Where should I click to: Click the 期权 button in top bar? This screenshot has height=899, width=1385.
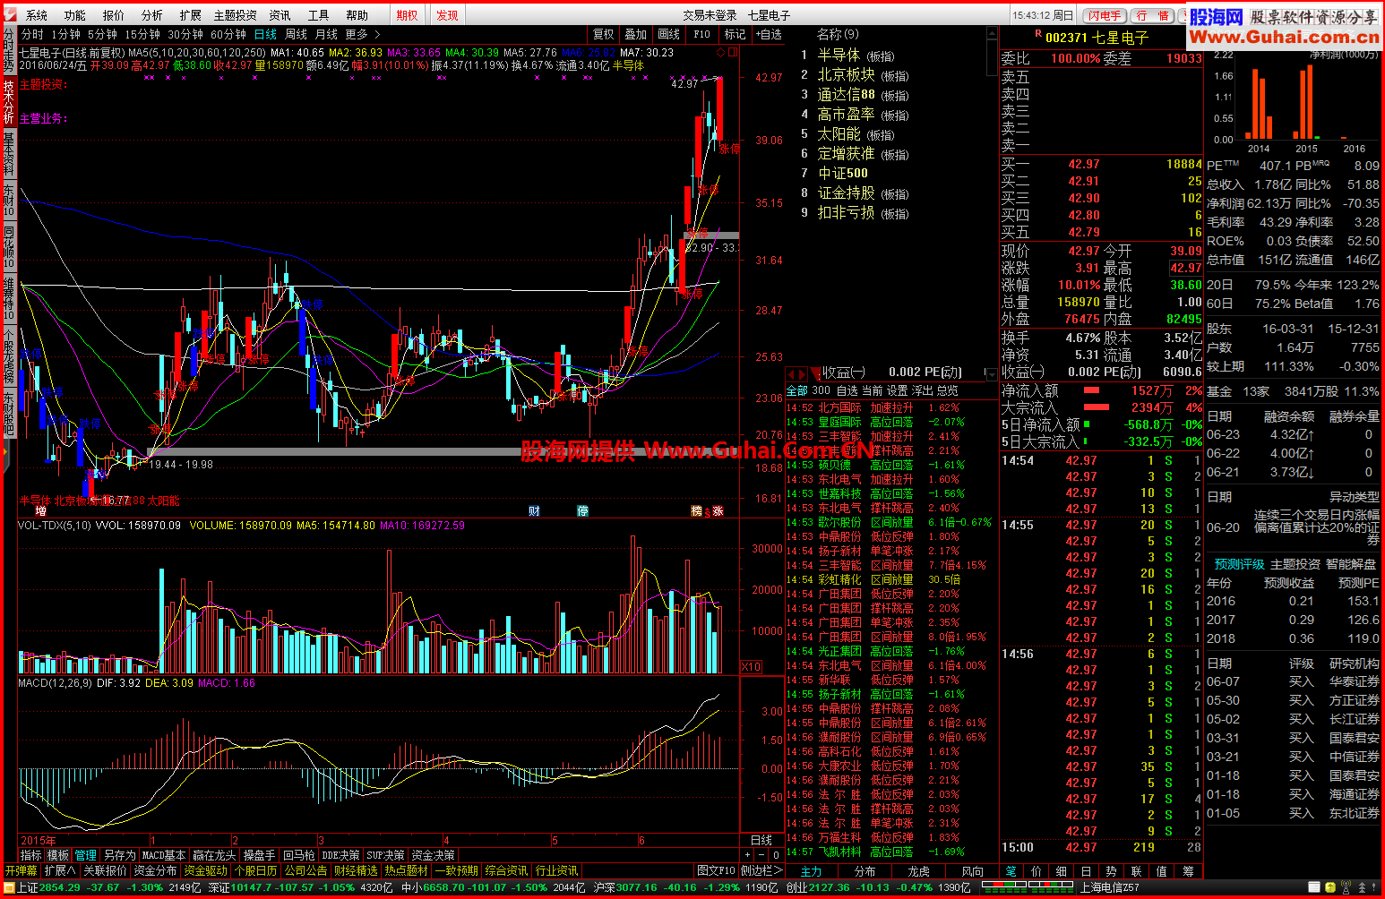pos(408,15)
